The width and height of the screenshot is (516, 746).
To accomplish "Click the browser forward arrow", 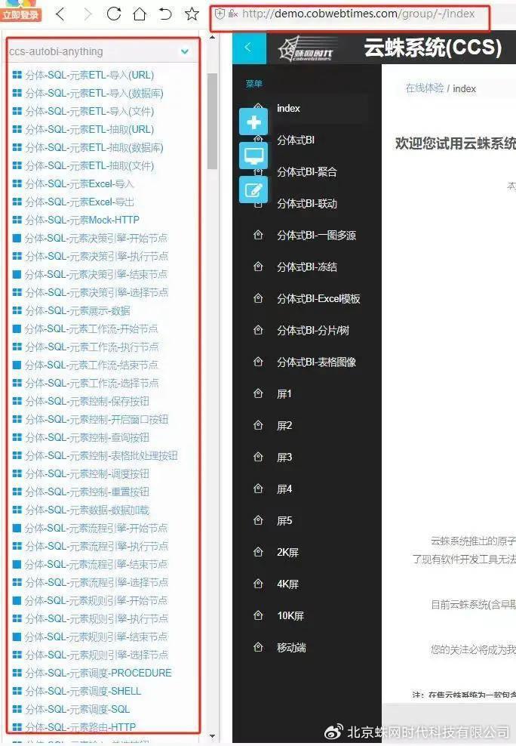I will (88, 14).
